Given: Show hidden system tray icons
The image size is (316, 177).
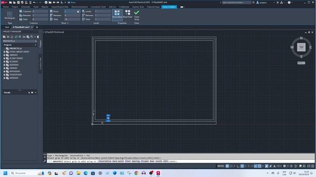Looking at the screenshot, I should pos(268,173).
